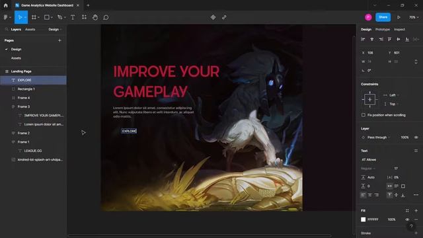Start presentation with Play icon
423x238 pixels.
[399, 17]
